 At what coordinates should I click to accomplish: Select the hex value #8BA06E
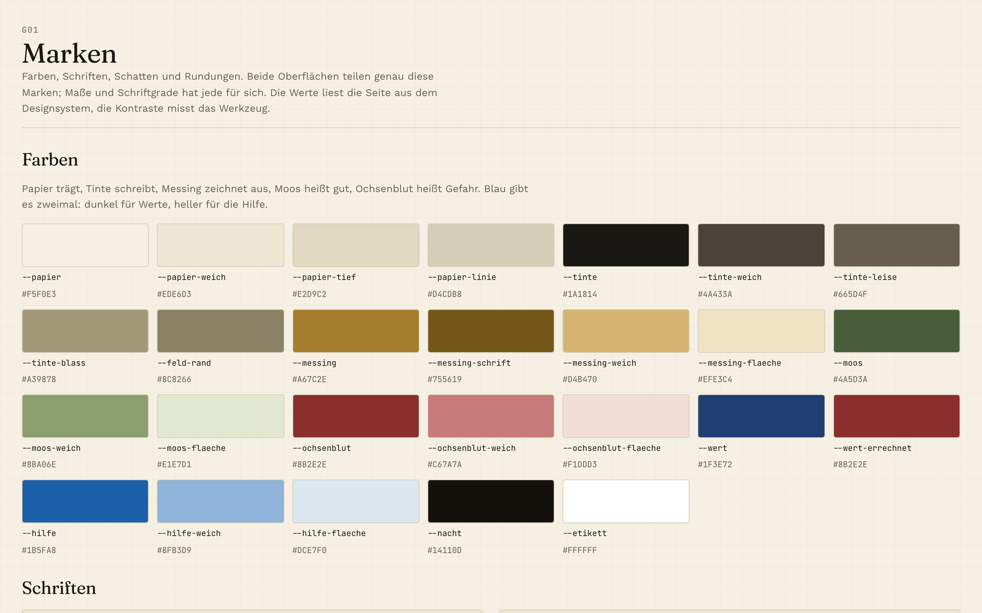pyautogui.click(x=39, y=465)
